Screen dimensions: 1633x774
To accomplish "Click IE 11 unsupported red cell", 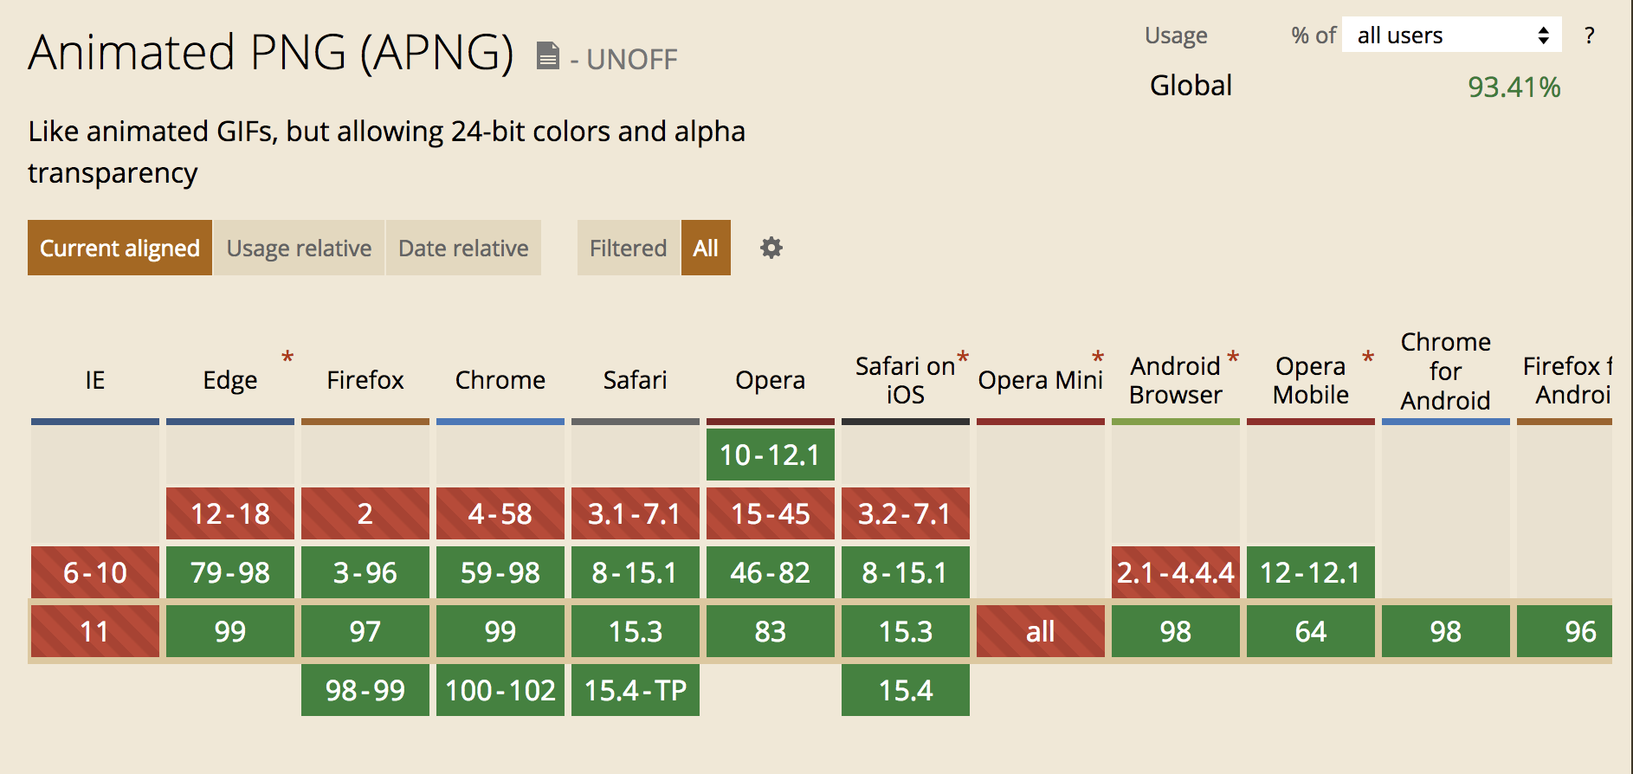I will pos(95,631).
